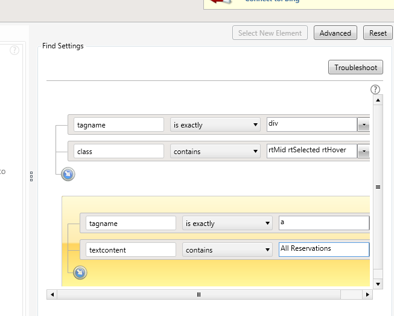Open the 'contains' dropdown in the textcontent row
Image resolution: width=394 pixels, height=316 pixels.
coord(227,250)
